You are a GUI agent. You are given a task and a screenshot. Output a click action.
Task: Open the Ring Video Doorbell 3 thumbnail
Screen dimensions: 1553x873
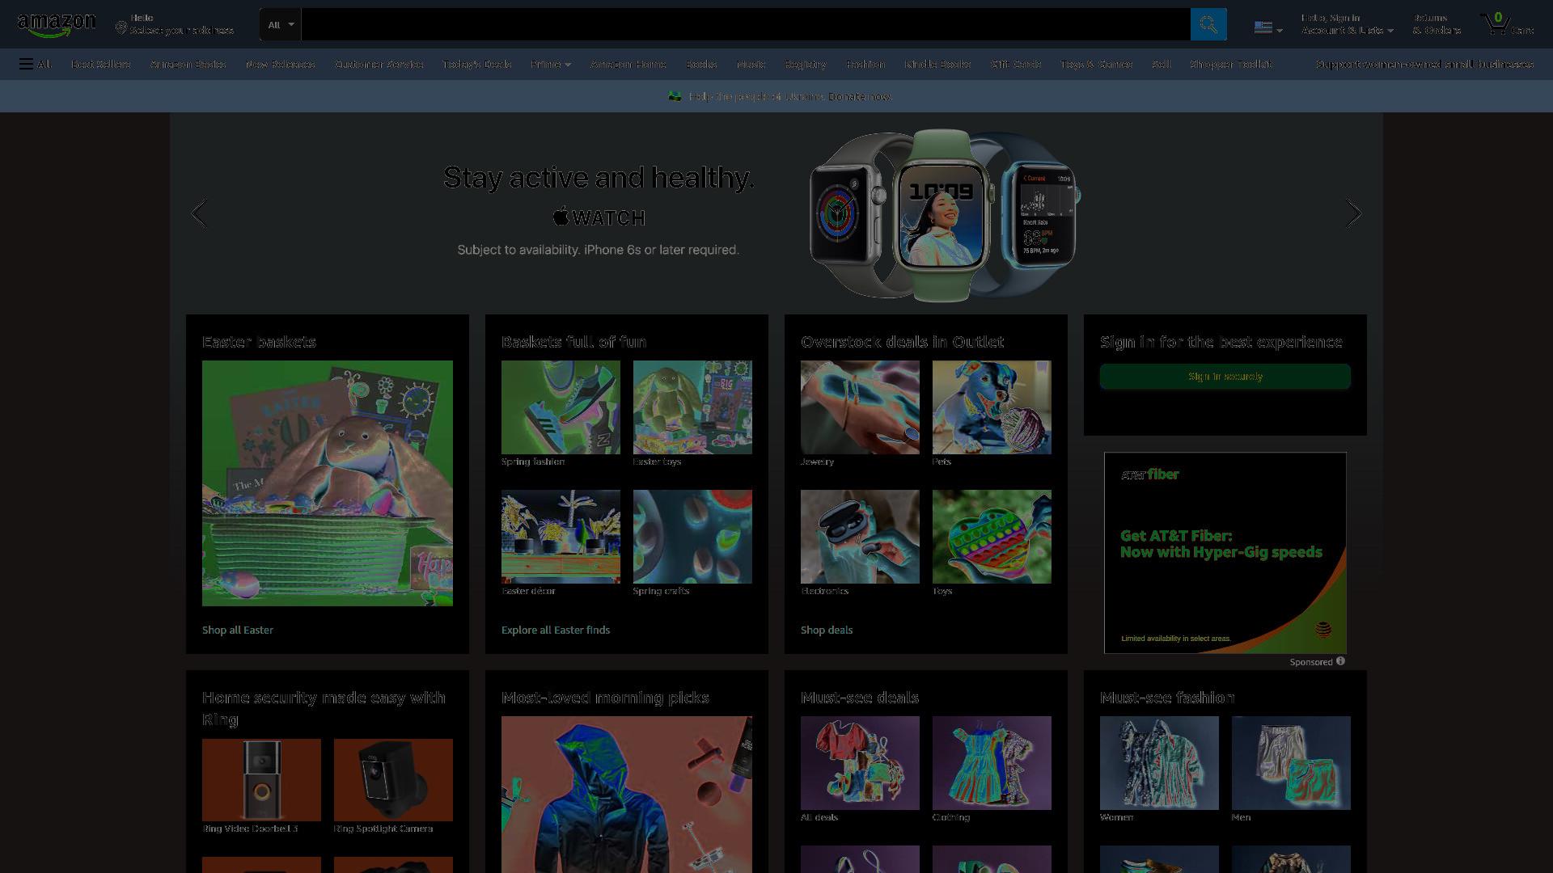261,780
